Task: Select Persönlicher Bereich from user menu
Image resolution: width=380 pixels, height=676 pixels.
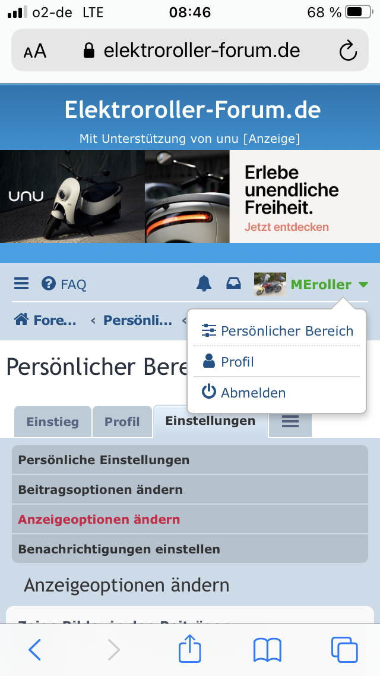Action: click(287, 331)
